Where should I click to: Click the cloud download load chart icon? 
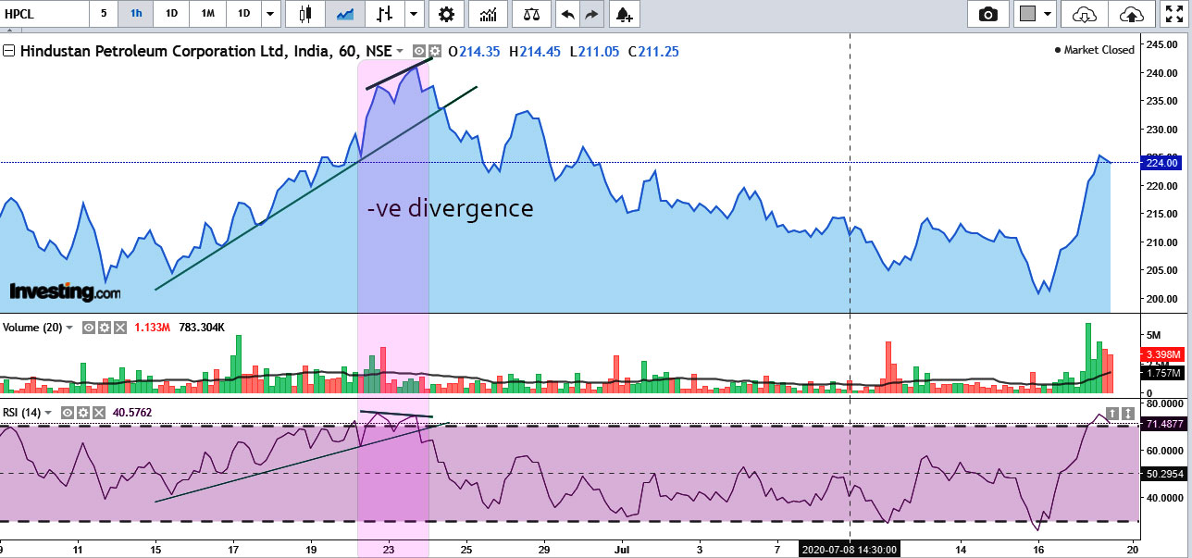[1085, 14]
